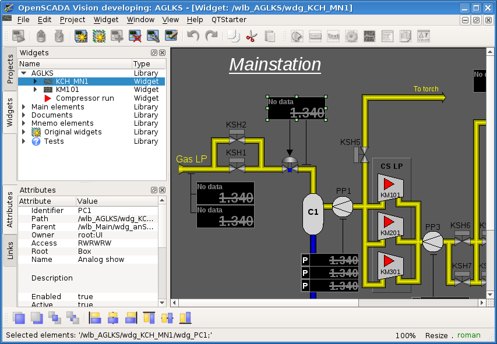Select Compressor run widget in tree
497x344 pixels.
[85, 98]
